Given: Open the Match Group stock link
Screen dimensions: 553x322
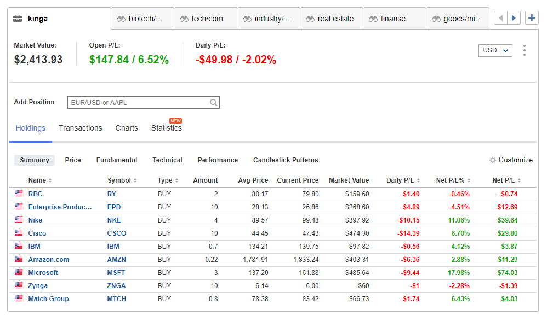Looking at the screenshot, I should point(49,299).
